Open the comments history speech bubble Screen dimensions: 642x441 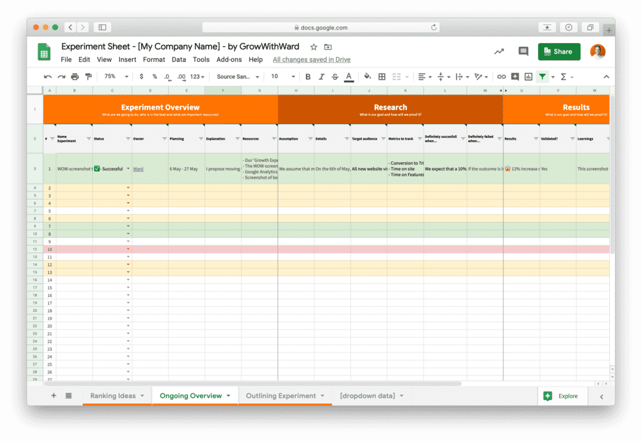(523, 51)
